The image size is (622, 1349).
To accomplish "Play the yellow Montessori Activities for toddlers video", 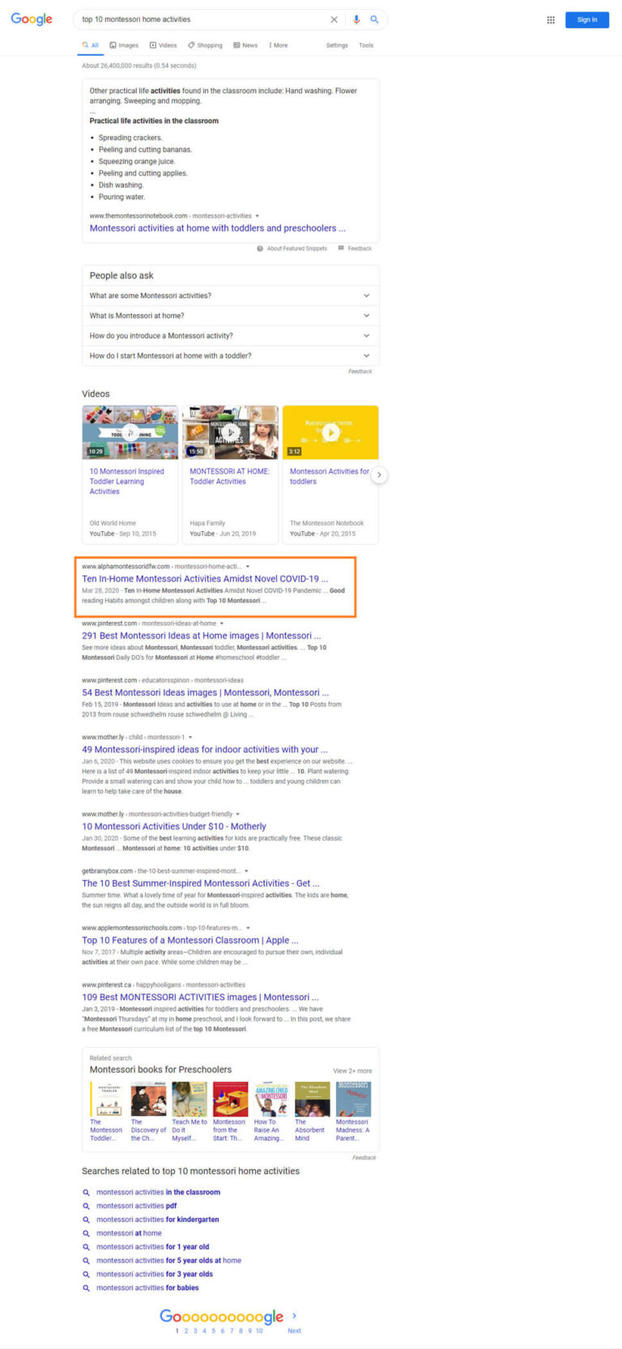I will [x=330, y=432].
